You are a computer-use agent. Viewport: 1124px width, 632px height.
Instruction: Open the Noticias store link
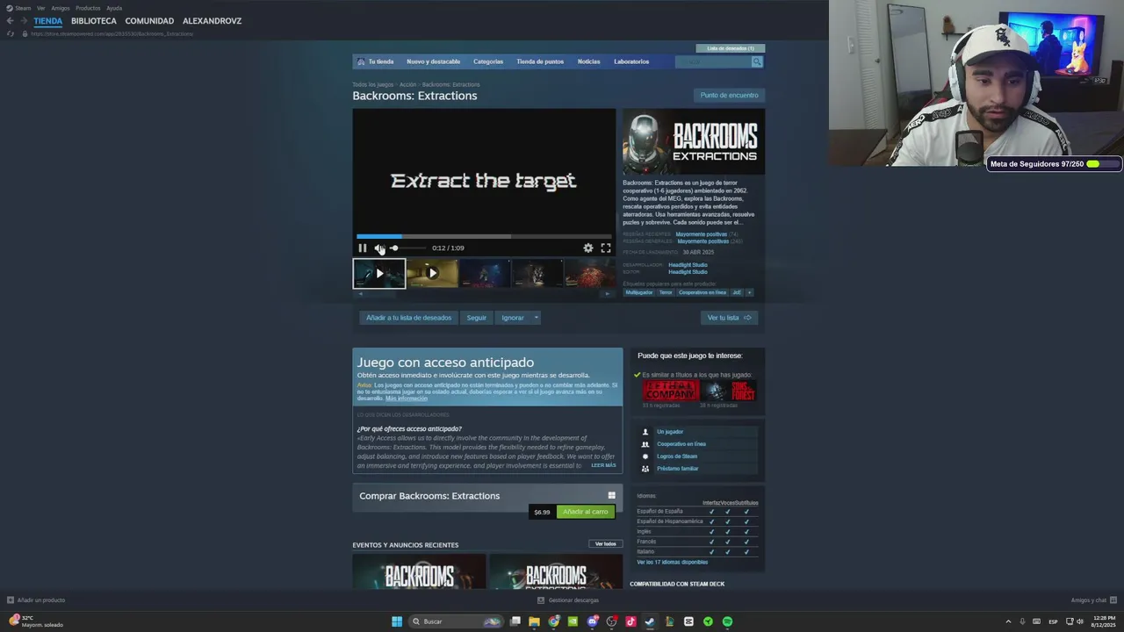(589, 61)
